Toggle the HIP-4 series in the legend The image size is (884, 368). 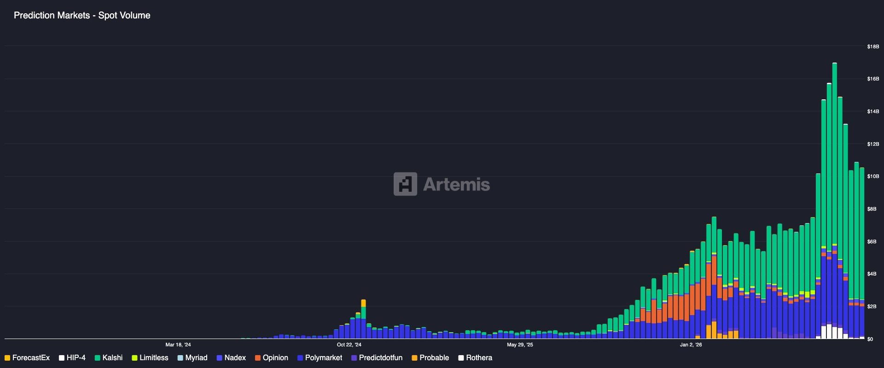click(72, 358)
